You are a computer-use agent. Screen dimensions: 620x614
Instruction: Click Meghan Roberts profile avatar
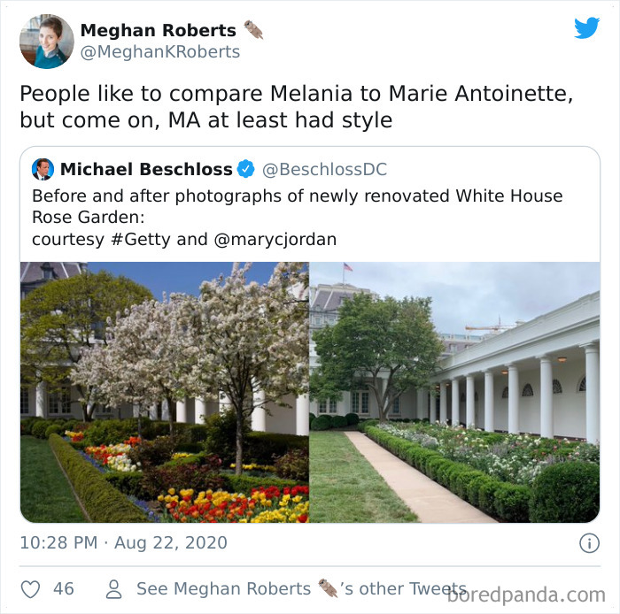point(47,42)
